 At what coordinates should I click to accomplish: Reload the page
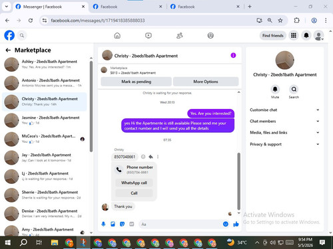(x=31, y=21)
